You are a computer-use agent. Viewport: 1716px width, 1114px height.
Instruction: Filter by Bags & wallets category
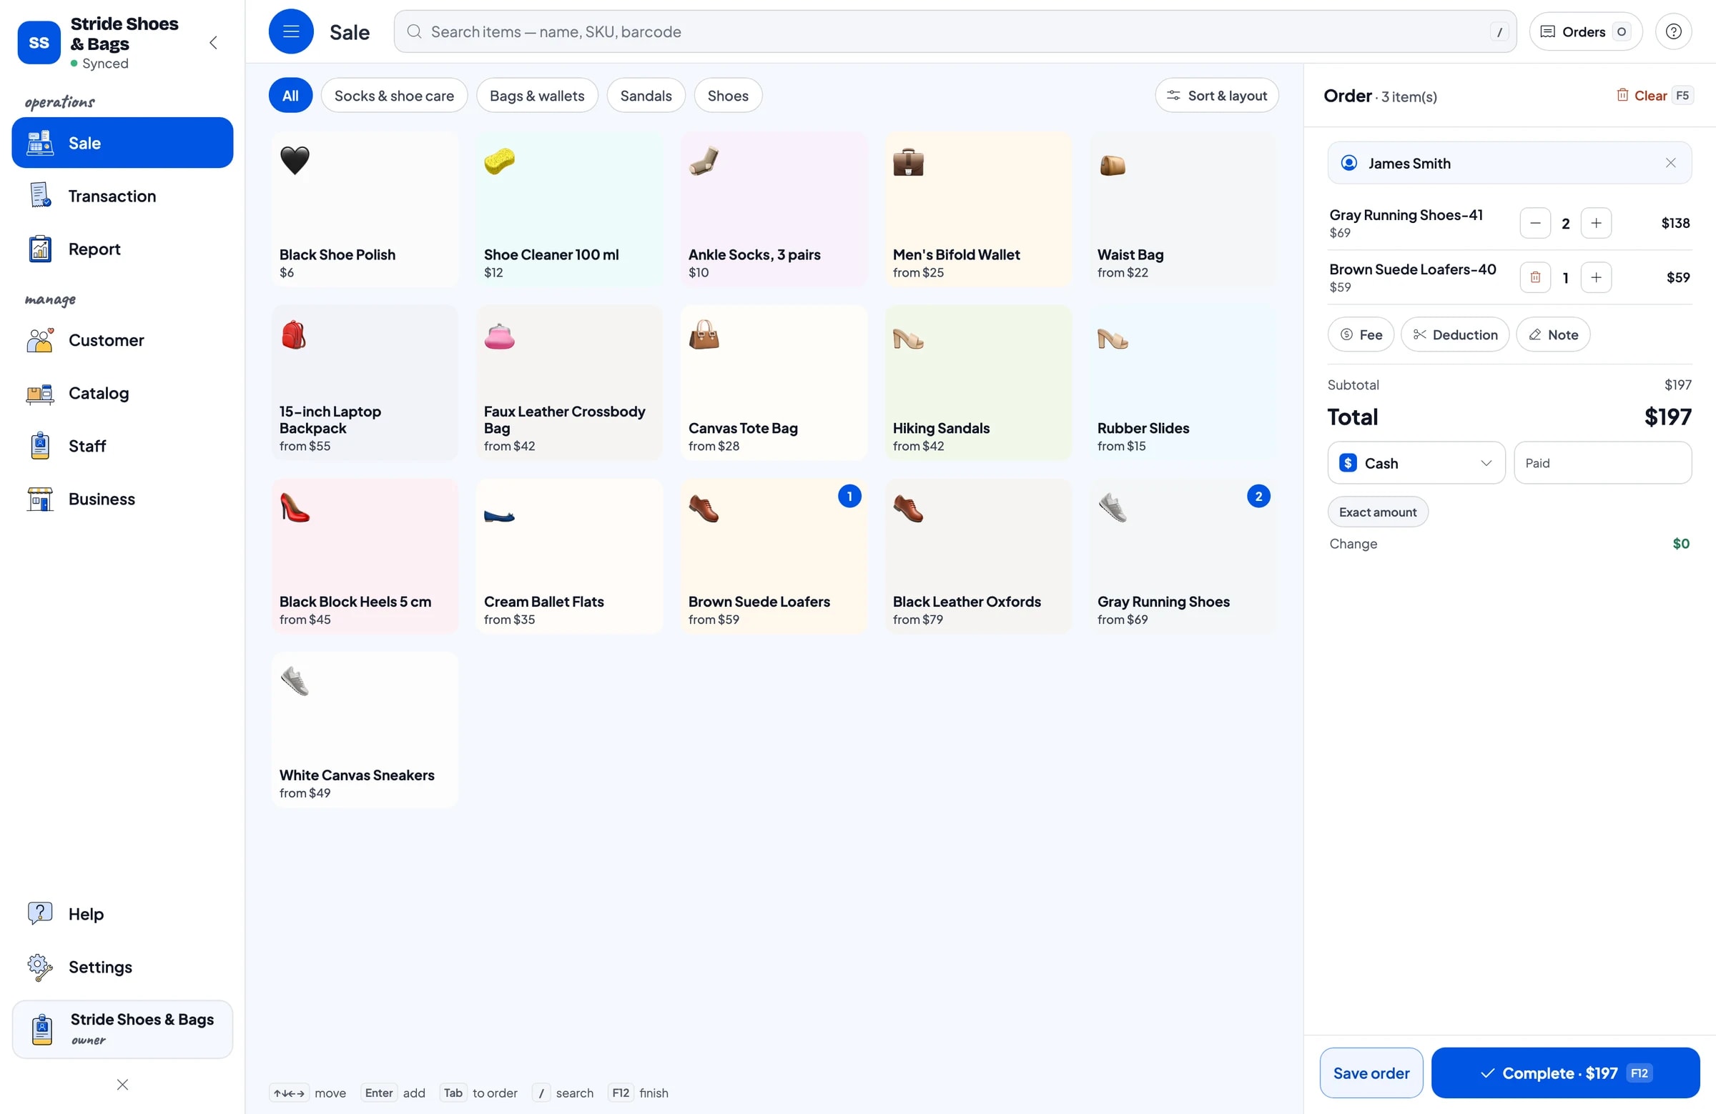pos(536,95)
